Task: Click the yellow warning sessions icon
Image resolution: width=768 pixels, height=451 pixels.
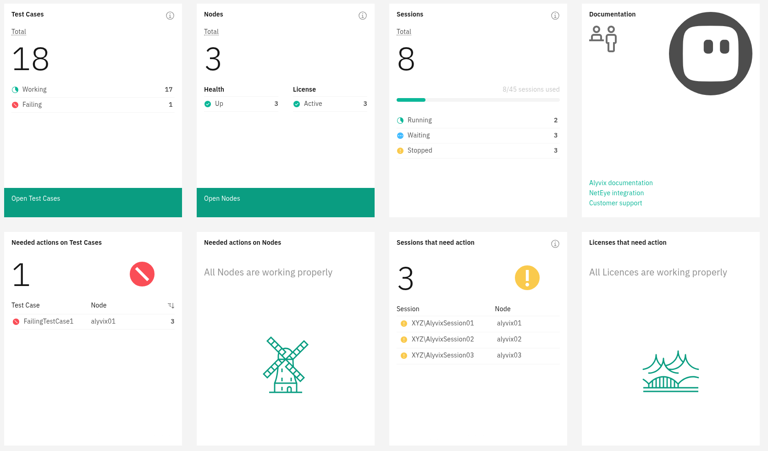Action: [x=527, y=278]
